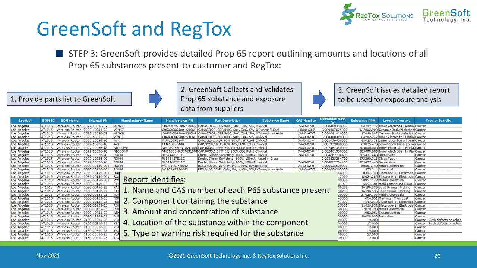Select 'Location of the substance within the component'

216,223
